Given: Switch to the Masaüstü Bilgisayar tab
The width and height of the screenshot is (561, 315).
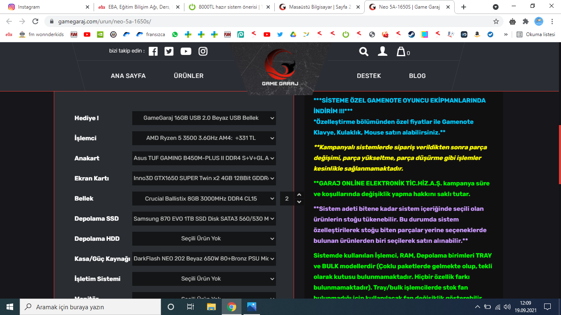Looking at the screenshot, I should point(319,7).
